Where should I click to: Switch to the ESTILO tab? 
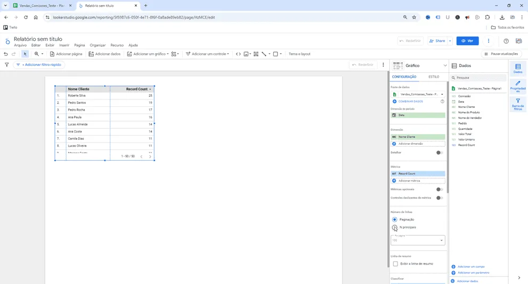click(434, 77)
